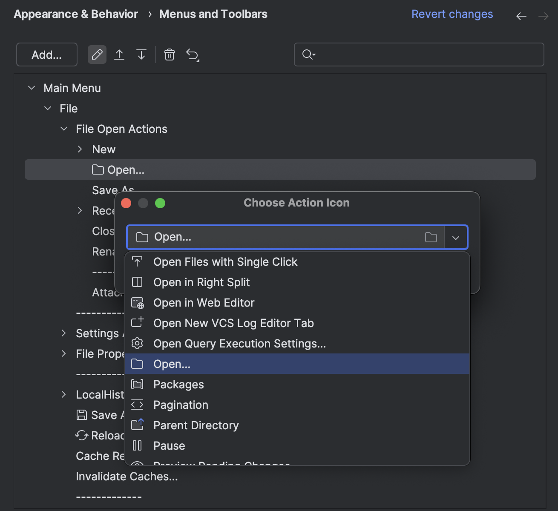558x511 pixels.
Task: Click the Move Down arrow icon
Action: (141, 55)
